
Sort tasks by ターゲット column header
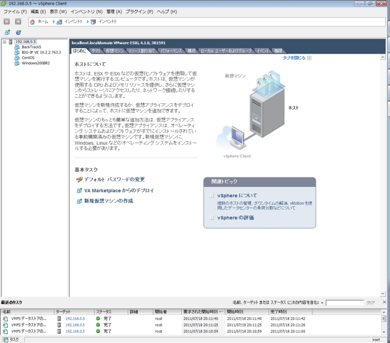(x=75, y=312)
